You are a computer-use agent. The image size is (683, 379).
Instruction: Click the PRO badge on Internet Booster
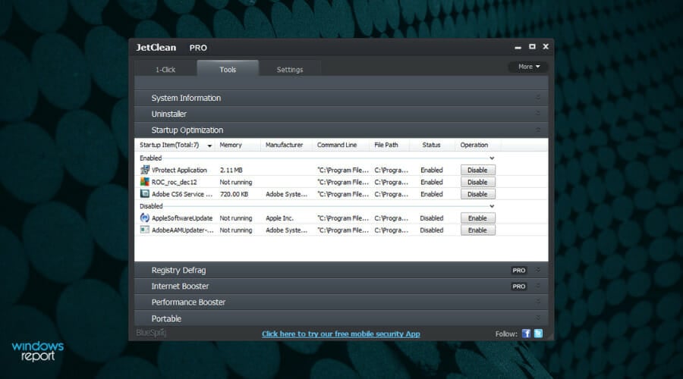tap(519, 287)
